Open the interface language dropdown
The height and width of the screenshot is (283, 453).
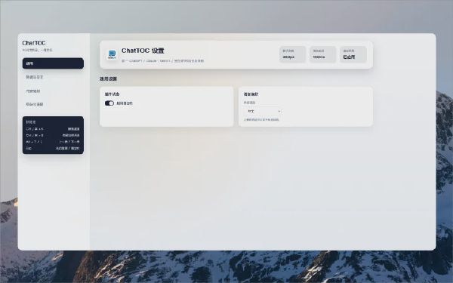click(263, 111)
